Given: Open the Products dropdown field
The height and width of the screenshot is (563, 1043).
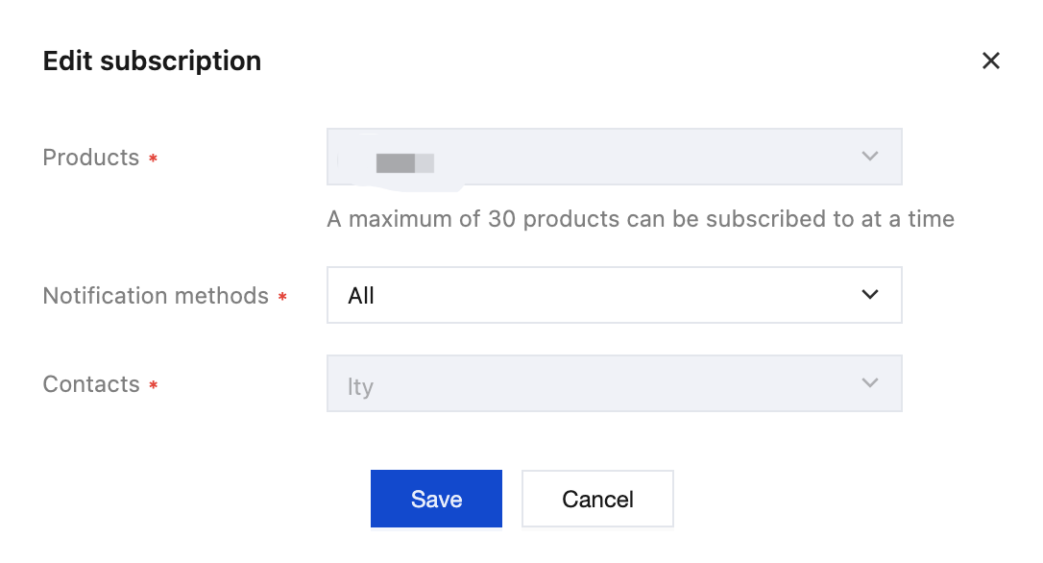Looking at the screenshot, I should coord(613,157).
